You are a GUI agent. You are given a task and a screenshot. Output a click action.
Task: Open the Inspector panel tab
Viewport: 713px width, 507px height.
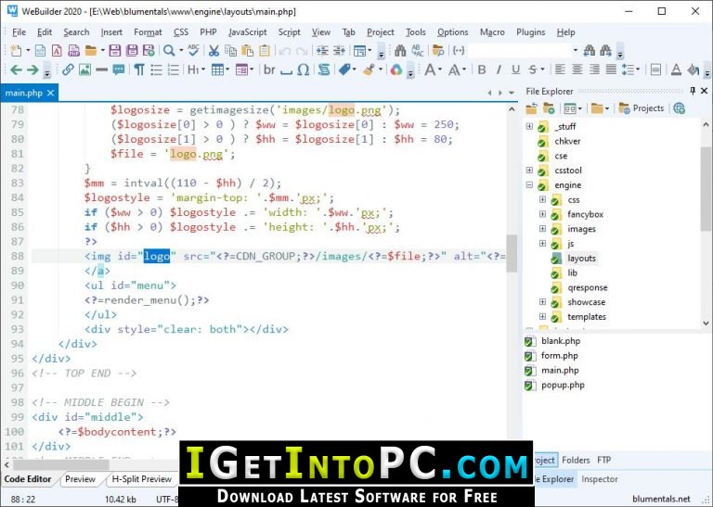click(x=600, y=479)
